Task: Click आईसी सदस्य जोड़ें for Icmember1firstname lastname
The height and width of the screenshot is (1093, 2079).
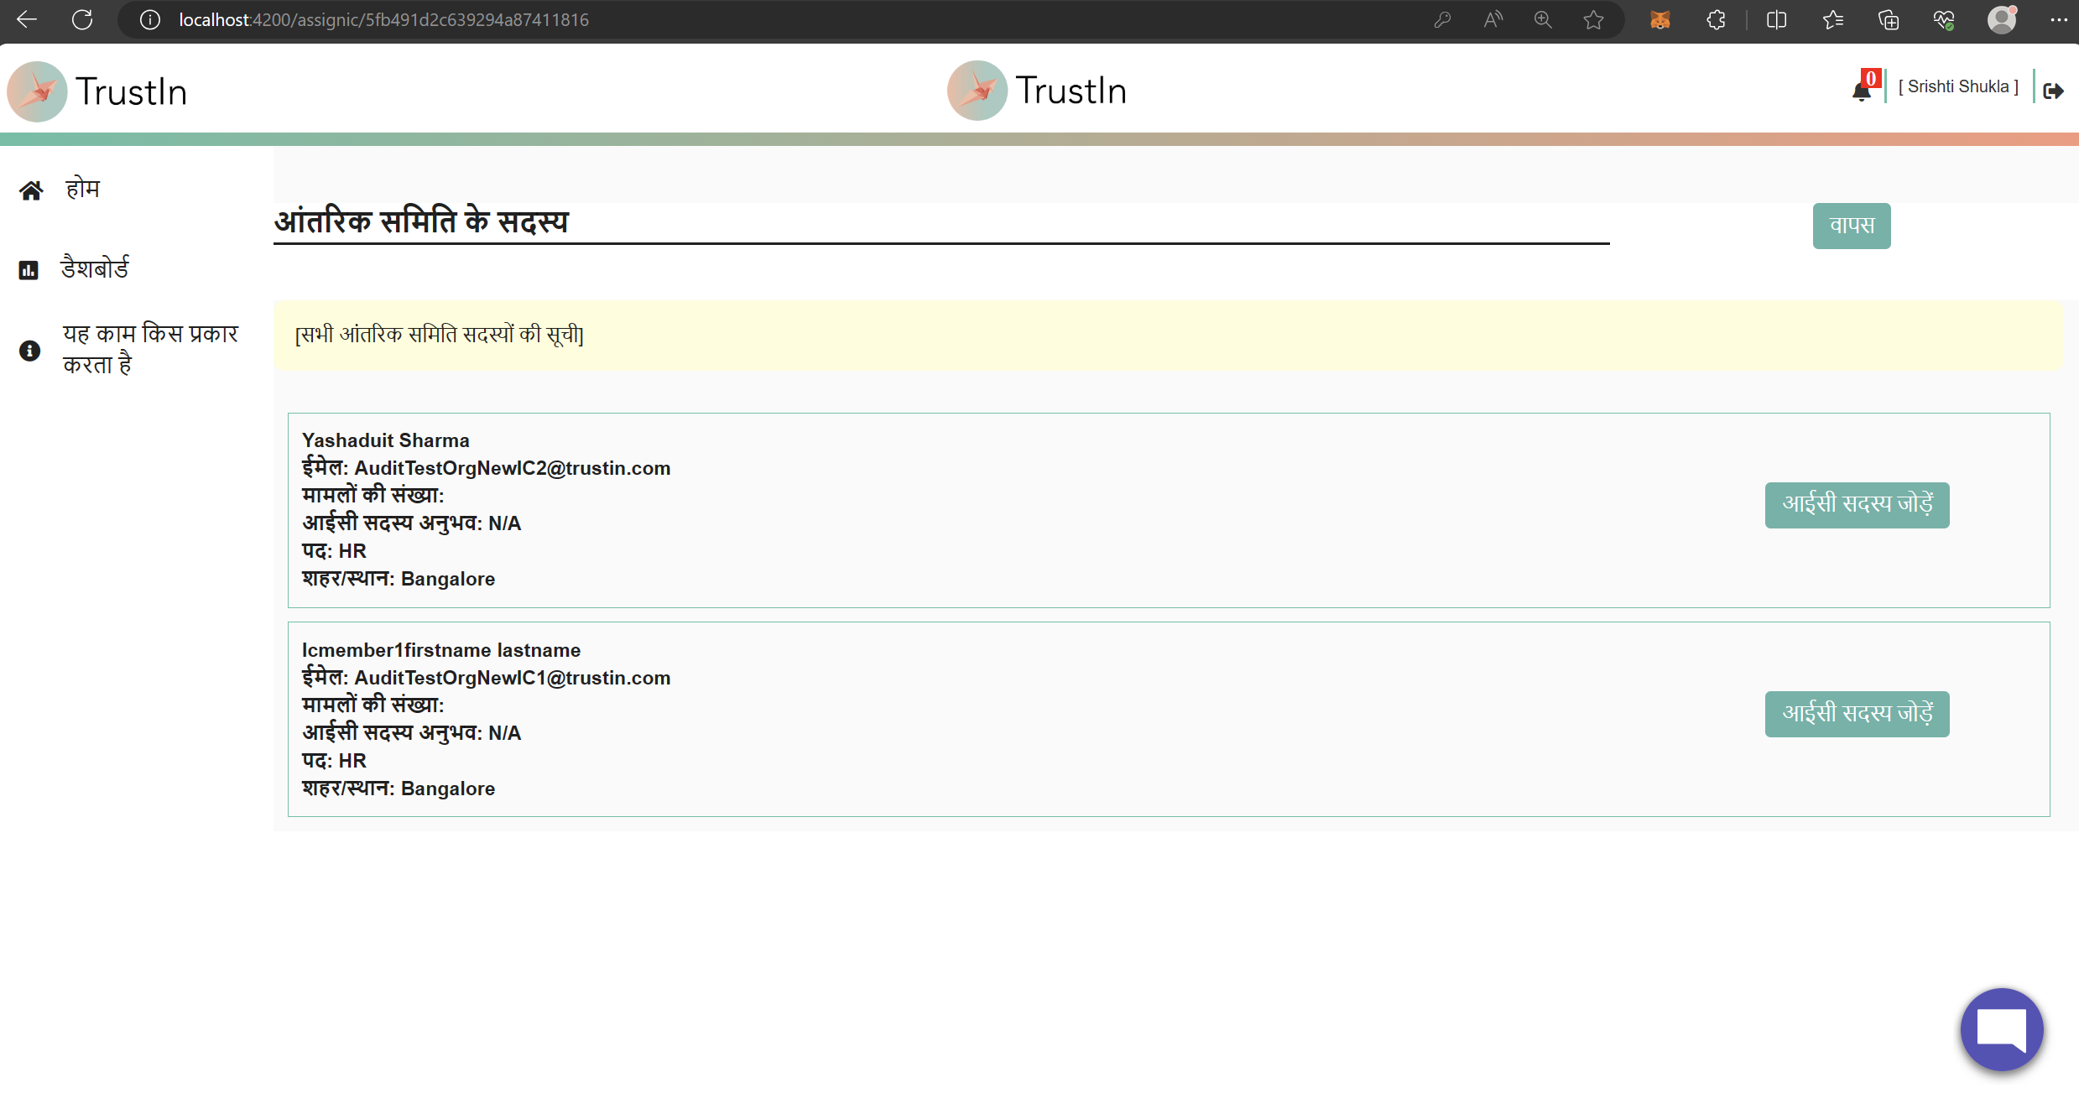Action: pos(1857,714)
